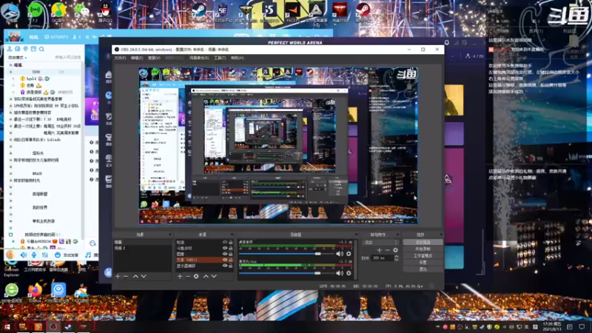The width and height of the screenshot is (592, 333).
Task: Toggle visibility of 显示器捕获 source
Action: click(x=225, y=266)
